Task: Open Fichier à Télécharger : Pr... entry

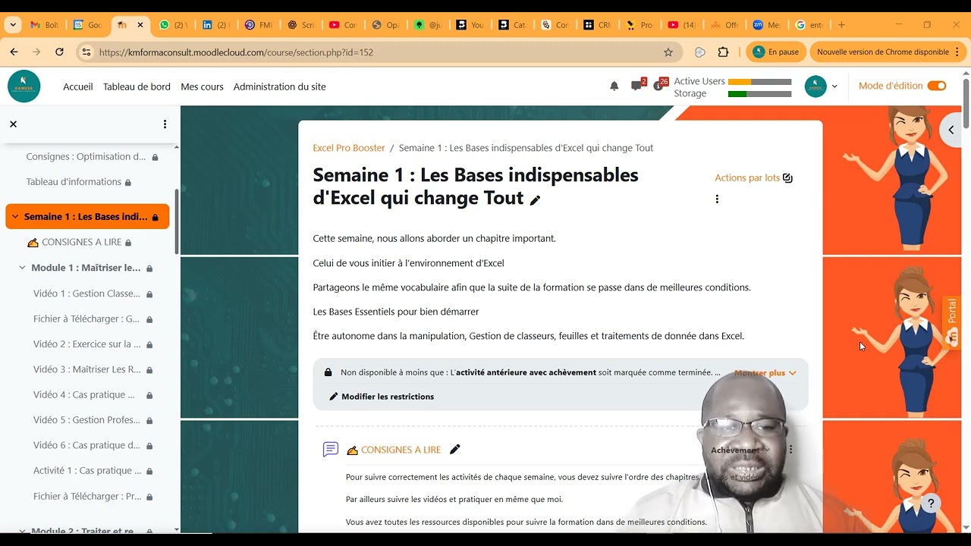Action: click(x=87, y=496)
